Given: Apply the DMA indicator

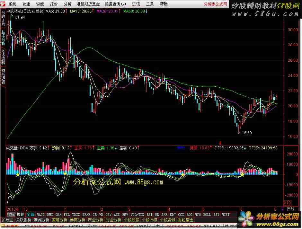Looking at the screenshot, I should (58, 214).
